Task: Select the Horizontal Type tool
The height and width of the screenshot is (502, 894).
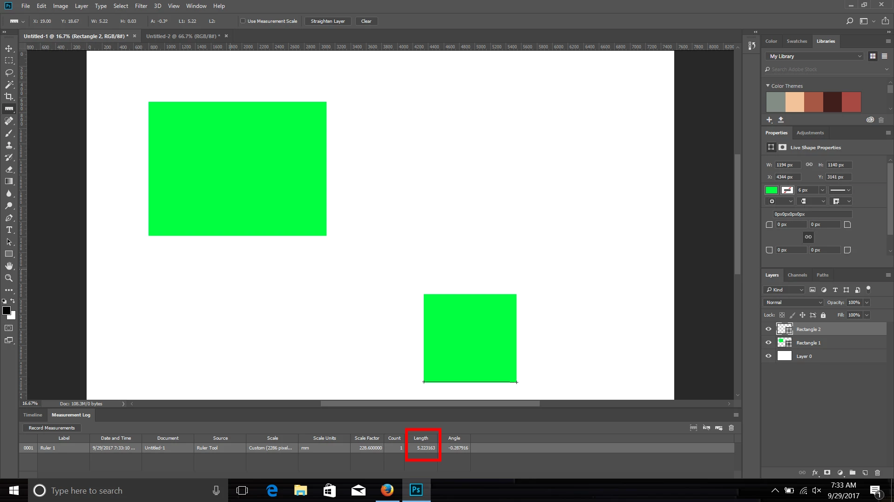Action: pos(9,230)
